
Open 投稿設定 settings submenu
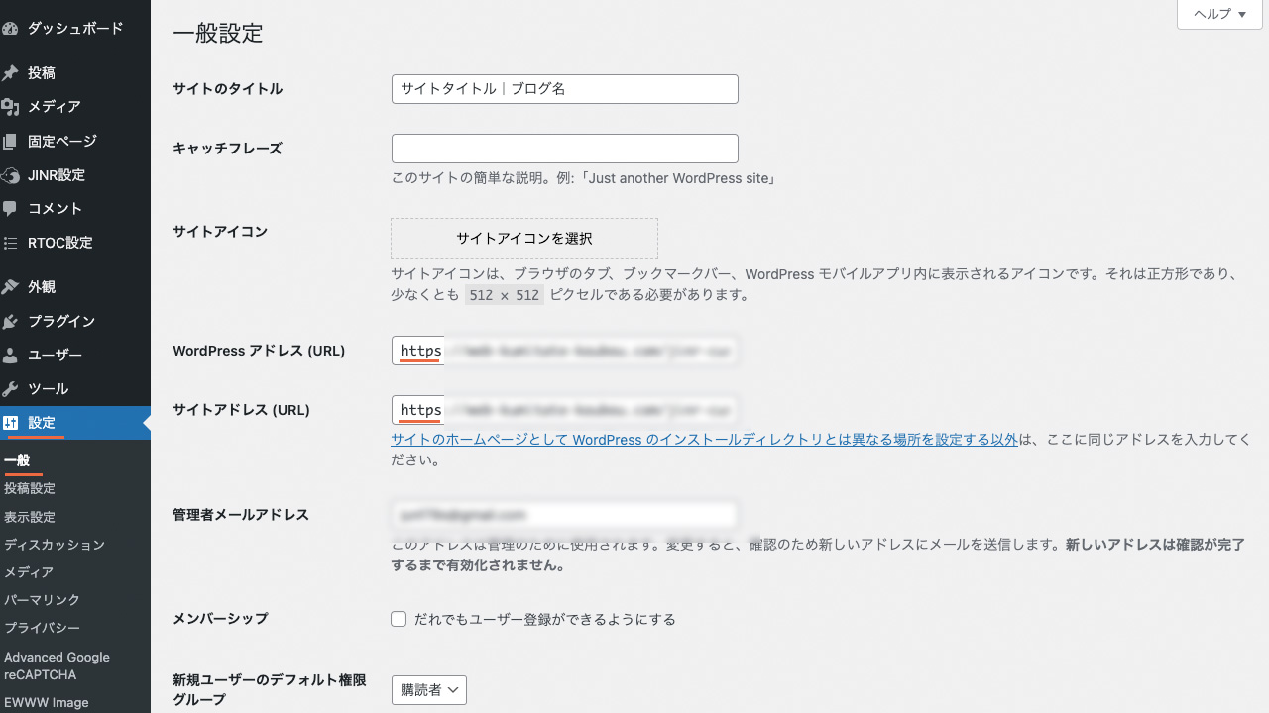click(x=30, y=488)
